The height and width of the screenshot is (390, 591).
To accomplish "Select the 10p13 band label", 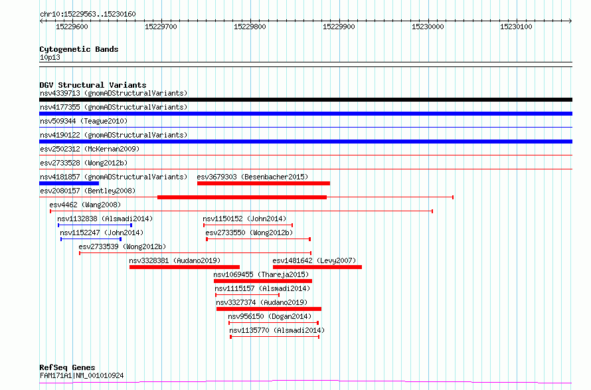I will click(x=50, y=57).
